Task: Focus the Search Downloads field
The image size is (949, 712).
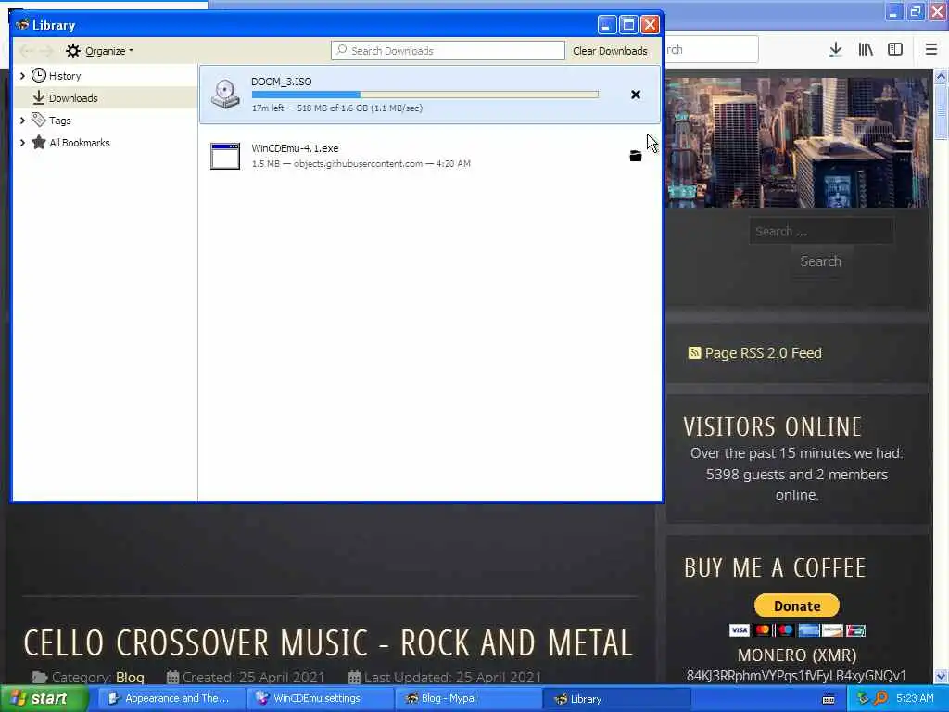Action: pyautogui.click(x=448, y=51)
